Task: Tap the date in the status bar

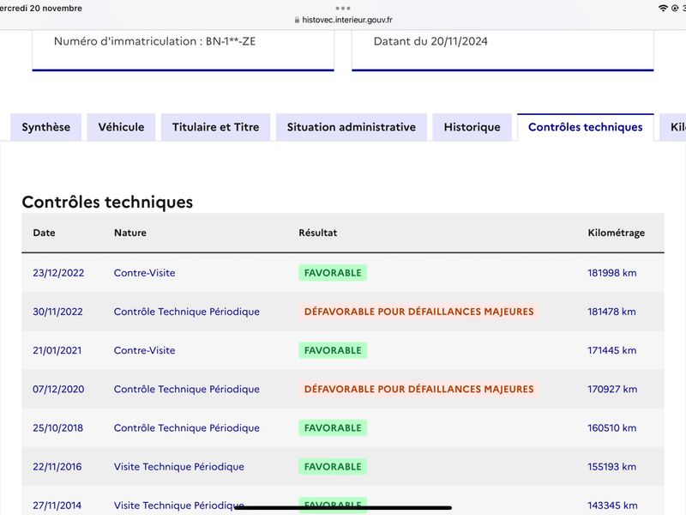Action: pyautogui.click(x=40, y=8)
